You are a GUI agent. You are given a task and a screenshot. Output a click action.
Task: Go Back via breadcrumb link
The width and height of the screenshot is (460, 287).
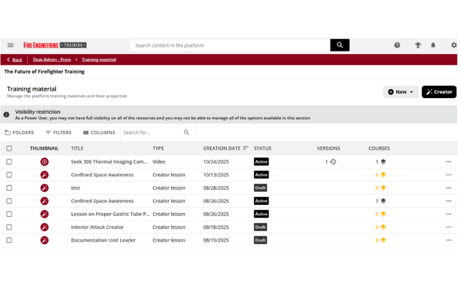coord(15,60)
